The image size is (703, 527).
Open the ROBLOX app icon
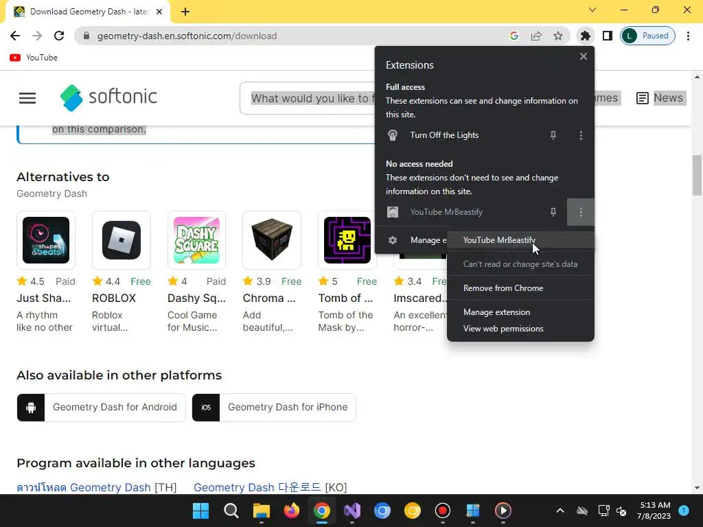click(121, 240)
